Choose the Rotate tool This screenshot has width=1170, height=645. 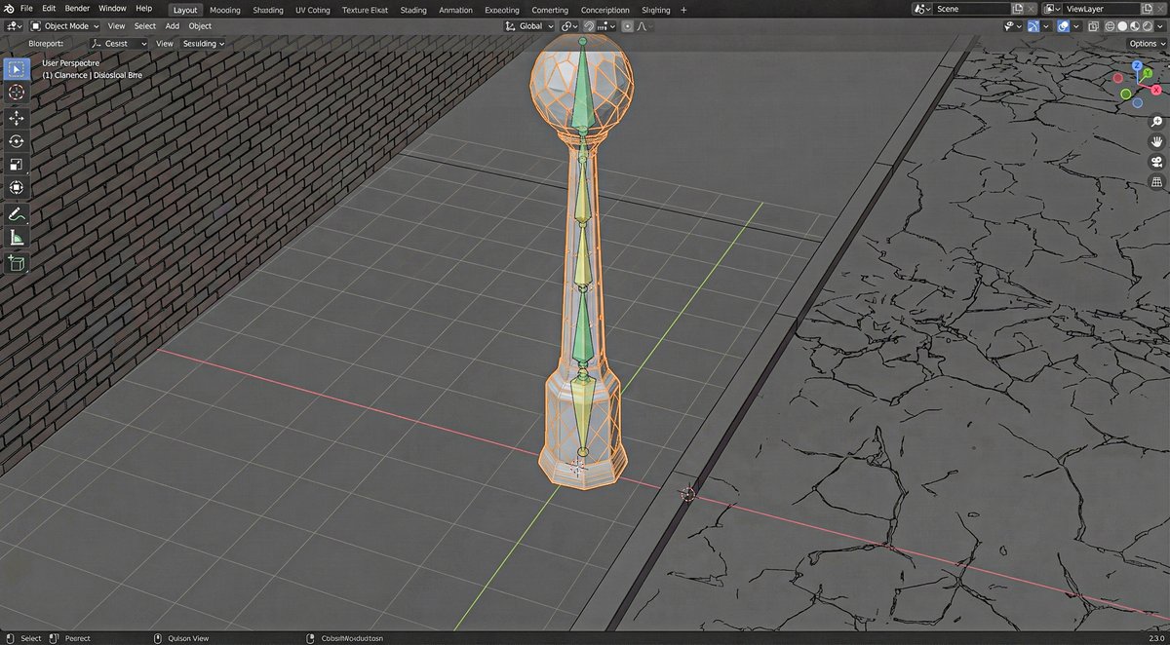[17, 141]
